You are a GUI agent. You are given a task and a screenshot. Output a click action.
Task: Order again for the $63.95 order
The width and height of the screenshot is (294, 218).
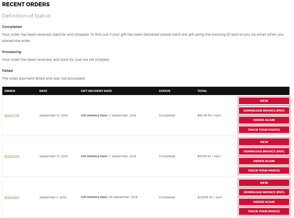tap(264, 161)
